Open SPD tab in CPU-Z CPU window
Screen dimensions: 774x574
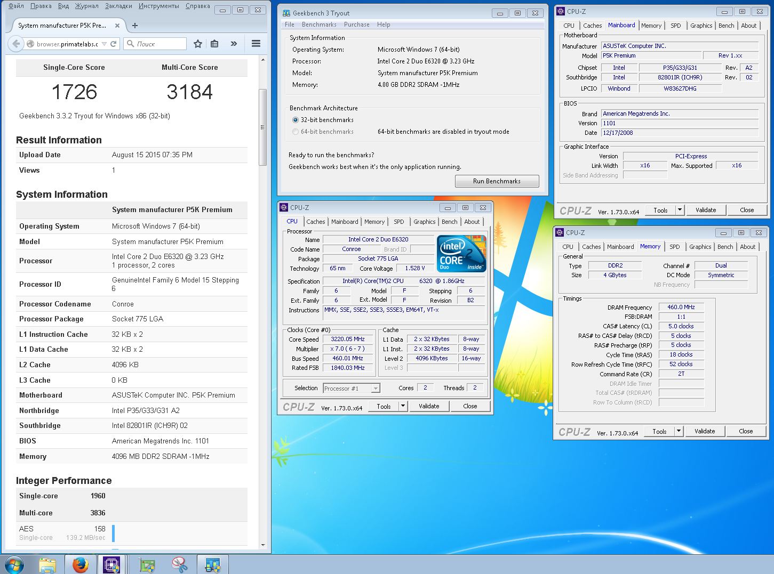[x=399, y=222]
